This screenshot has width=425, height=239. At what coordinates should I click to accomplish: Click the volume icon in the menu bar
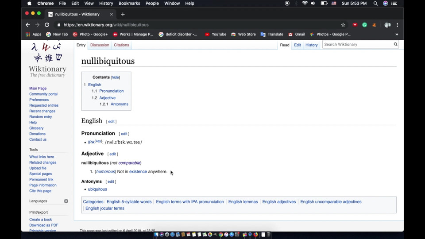[x=313, y=3]
